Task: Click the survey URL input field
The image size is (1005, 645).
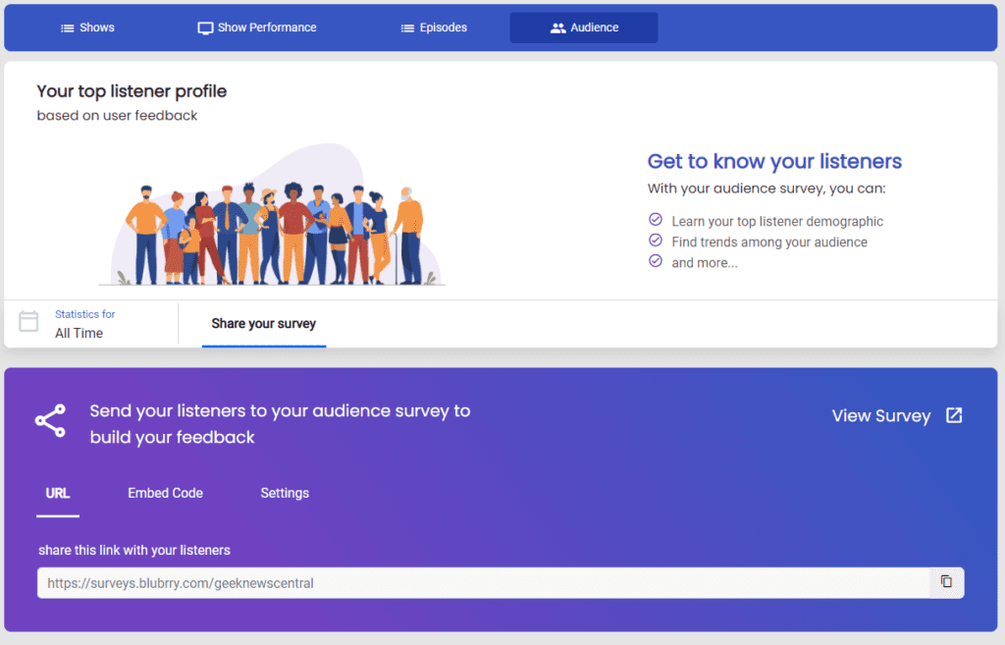Action: (x=483, y=583)
